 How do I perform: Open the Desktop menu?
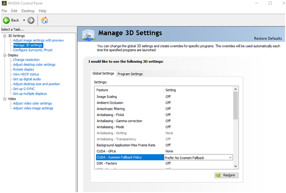(x=28, y=10)
